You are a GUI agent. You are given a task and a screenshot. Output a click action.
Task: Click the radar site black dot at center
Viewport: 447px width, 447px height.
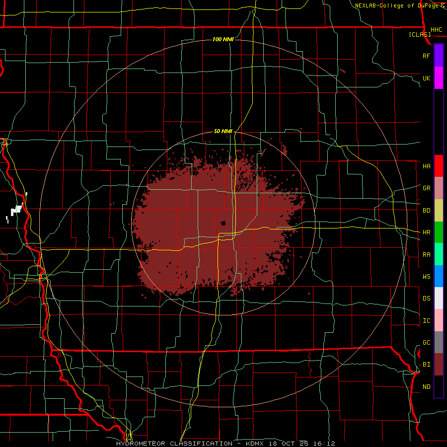[223, 223]
